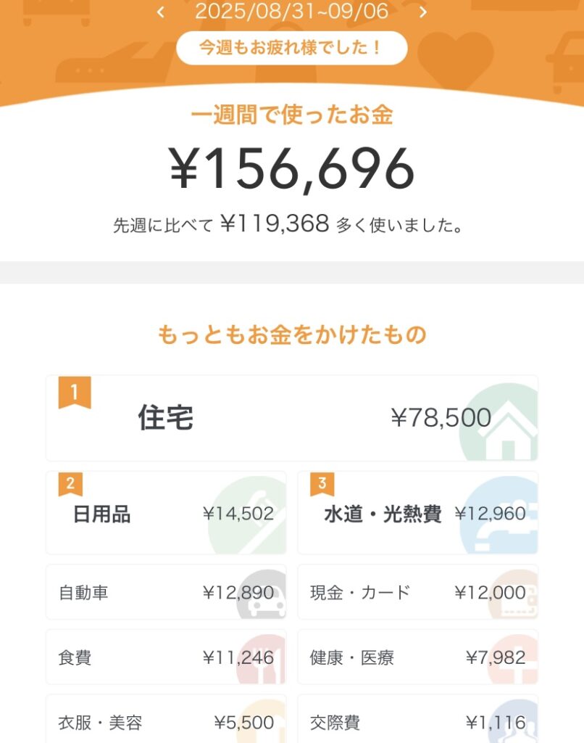Tap the rank 3 ribbon badge
The width and height of the screenshot is (584, 743).
[322, 484]
